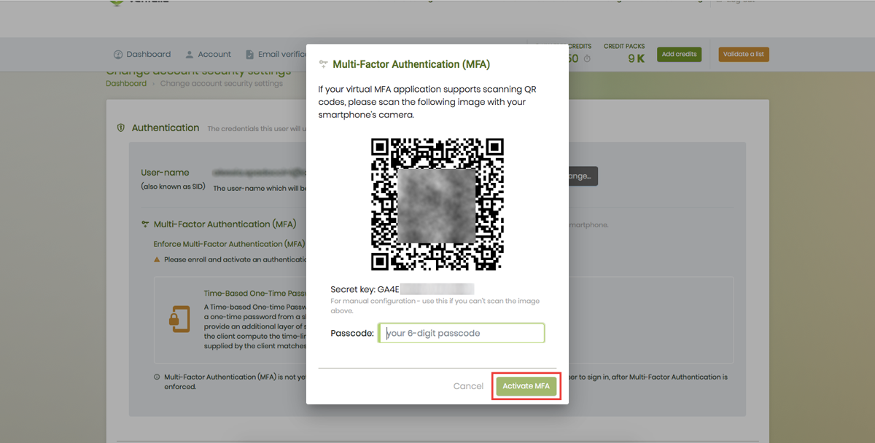Click the key icon beside Multi-Factor Authentication heading
Image resolution: width=875 pixels, height=443 pixels.
[x=145, y=224]
